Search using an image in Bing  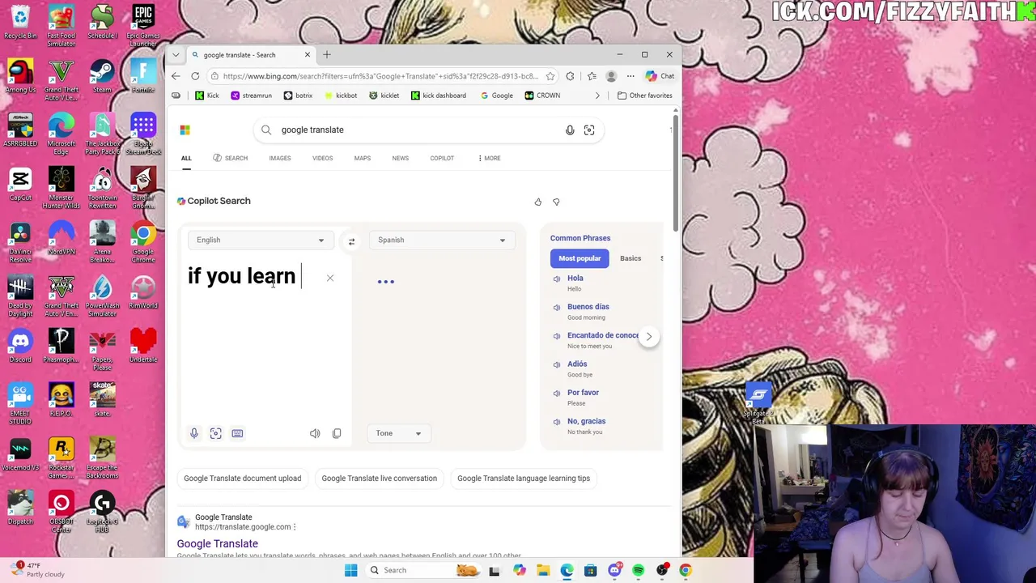coord(589,130)
